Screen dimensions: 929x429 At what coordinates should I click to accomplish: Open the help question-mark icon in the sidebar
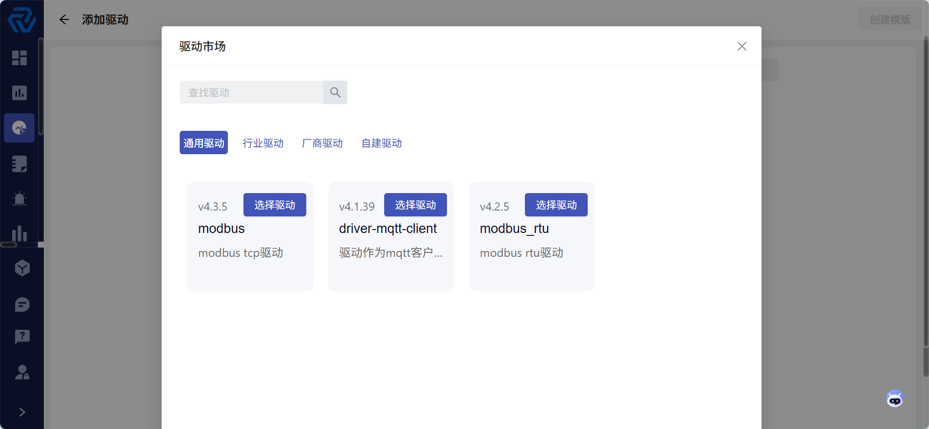point(22,337)
